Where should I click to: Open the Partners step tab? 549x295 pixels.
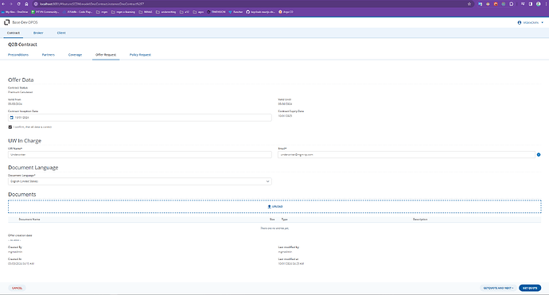click(49, 55)
